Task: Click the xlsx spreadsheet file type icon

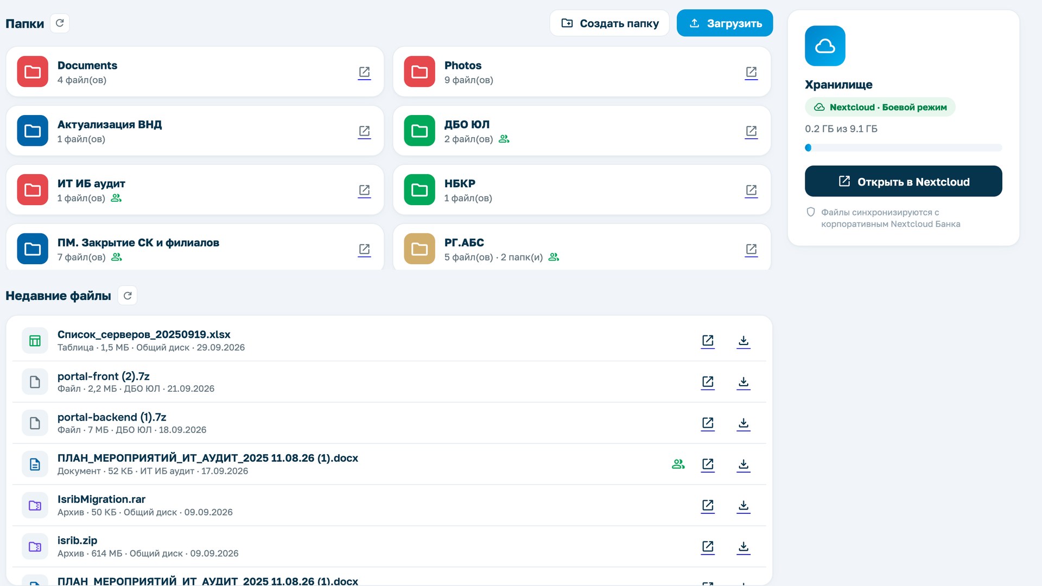Action: [x=35, y=341]
